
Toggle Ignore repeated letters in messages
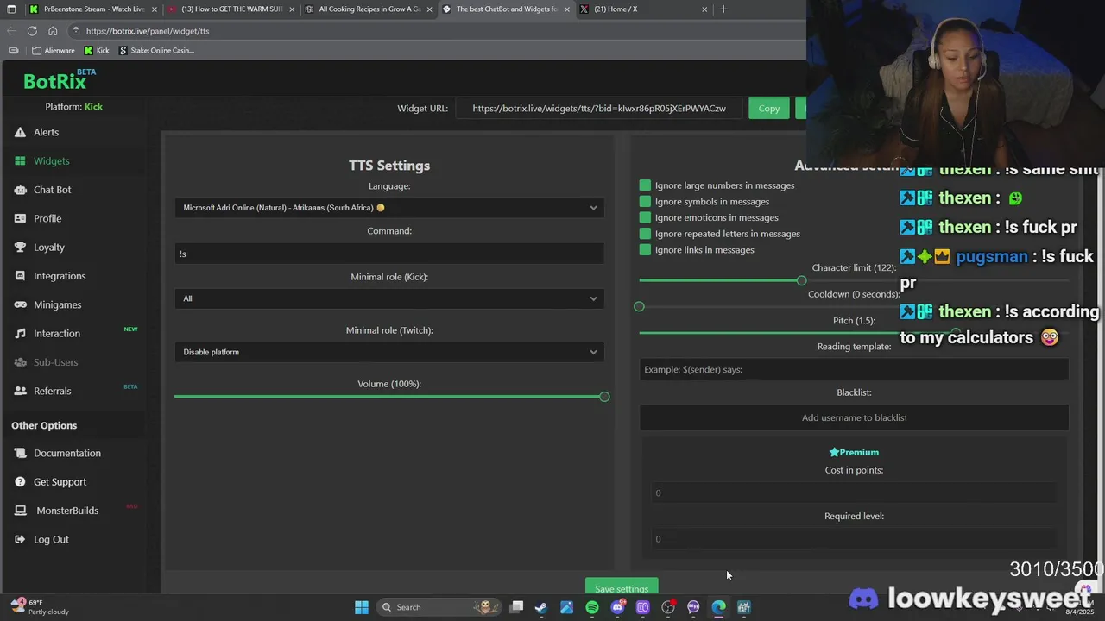645,234
